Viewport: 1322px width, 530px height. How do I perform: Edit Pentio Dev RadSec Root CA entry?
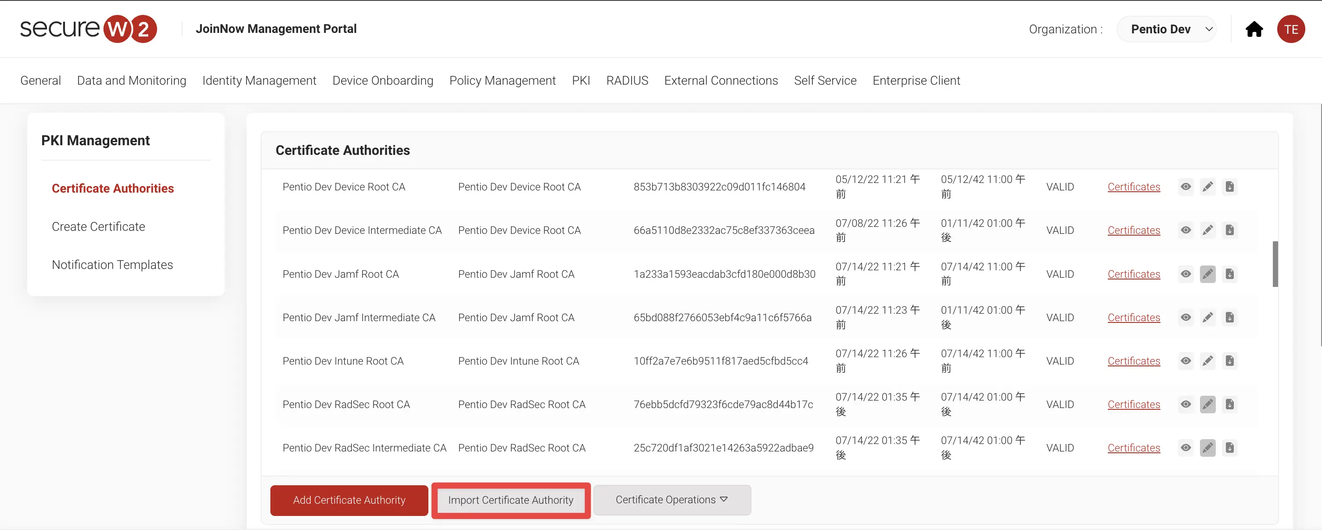[1207, 404]
